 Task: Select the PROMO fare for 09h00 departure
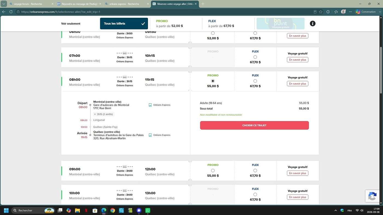point(213,170)
